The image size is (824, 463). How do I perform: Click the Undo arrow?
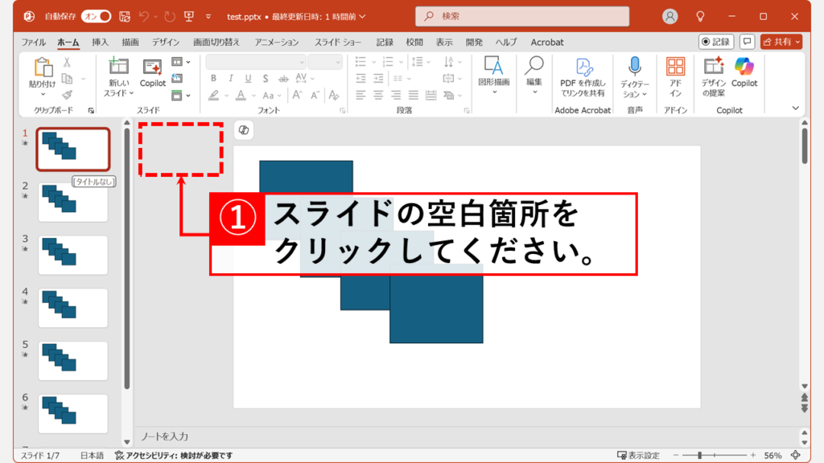coord(143,16)
